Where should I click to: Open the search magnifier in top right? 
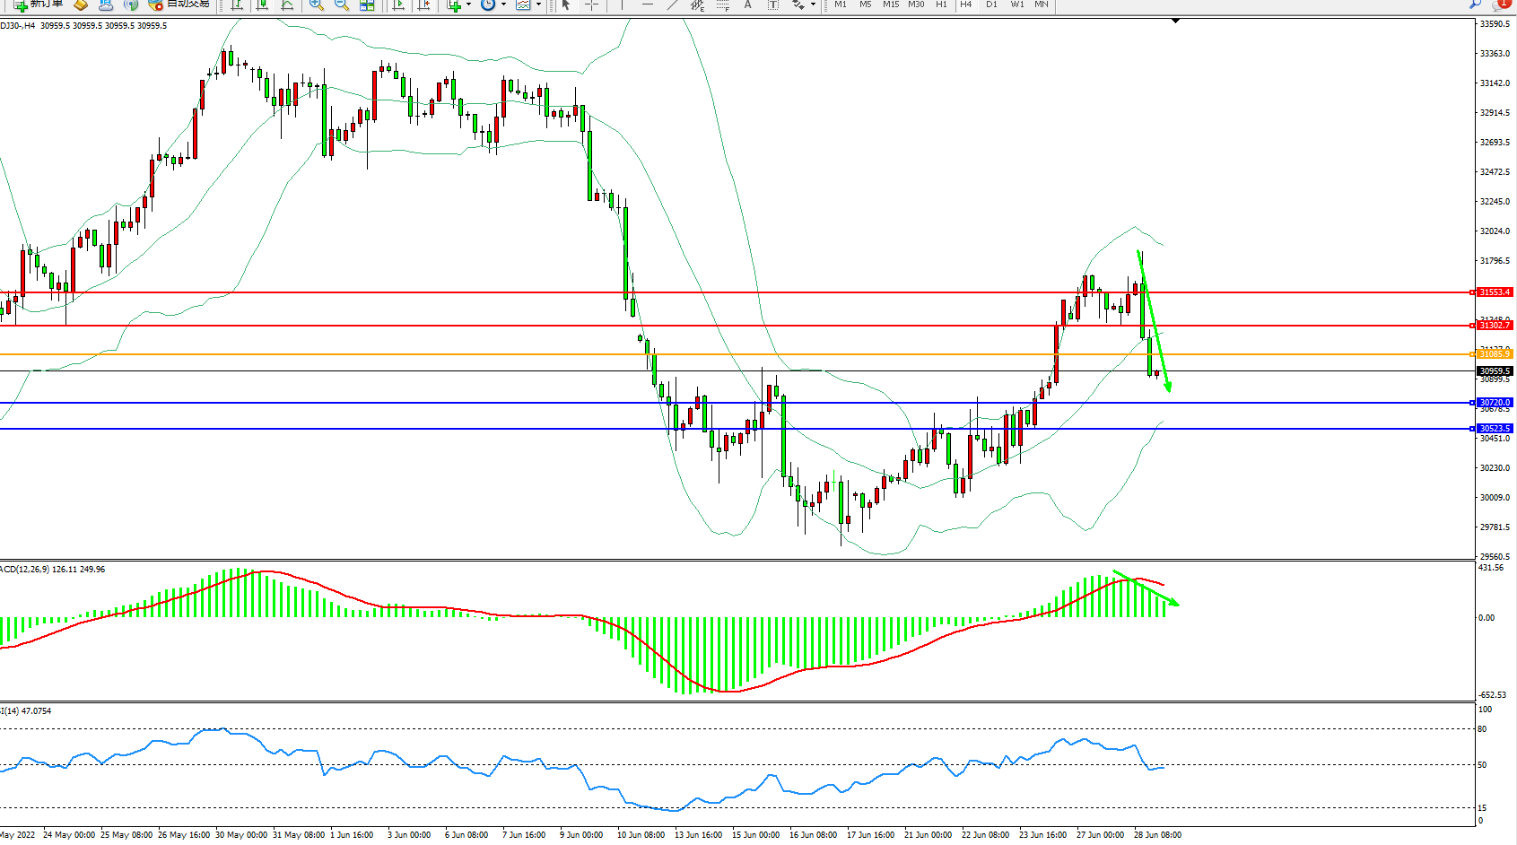point(1475,4)
